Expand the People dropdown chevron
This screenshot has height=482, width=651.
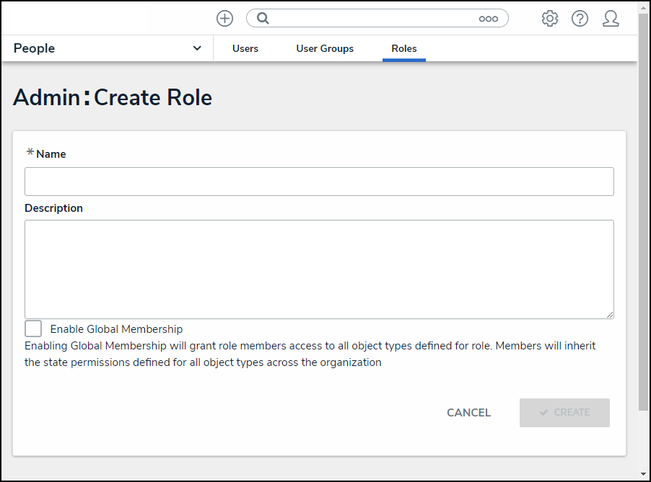197,48
